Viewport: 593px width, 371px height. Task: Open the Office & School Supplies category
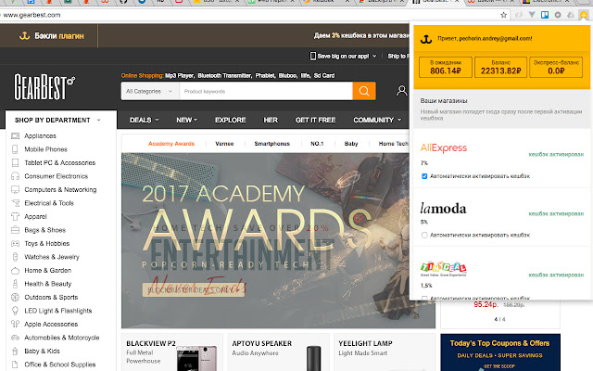coord(59,365)
